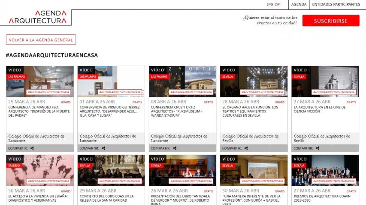Image resolution: width=366 pixels, height=205 pixels.
Task: Open Premios COAVN 2019-2020 video thumbnail
Action: 325,170
